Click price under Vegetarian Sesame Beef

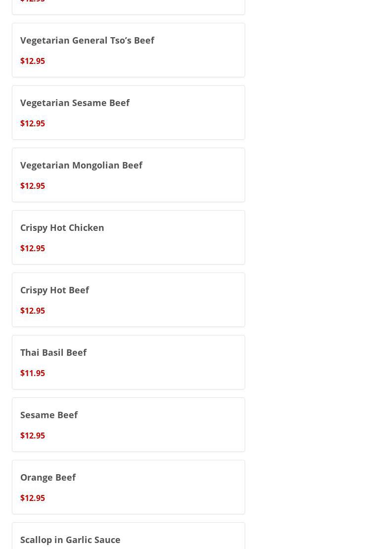point(33,123)
